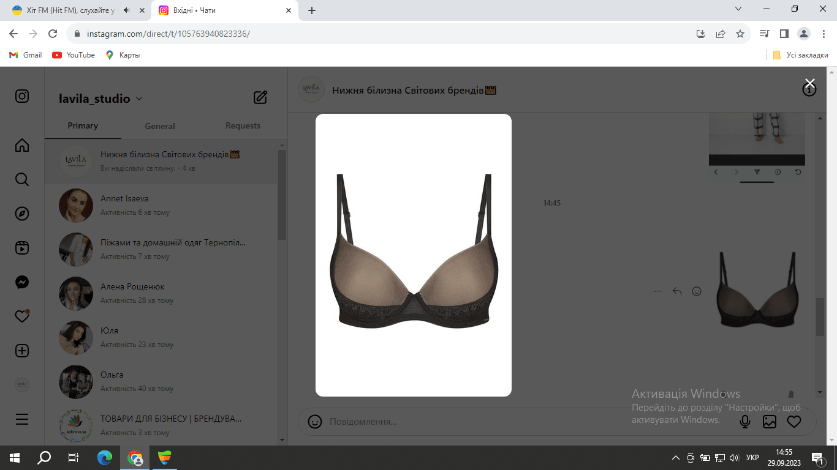Open Reels in the sidebar

pyautogui.click(x=22, y=248)
